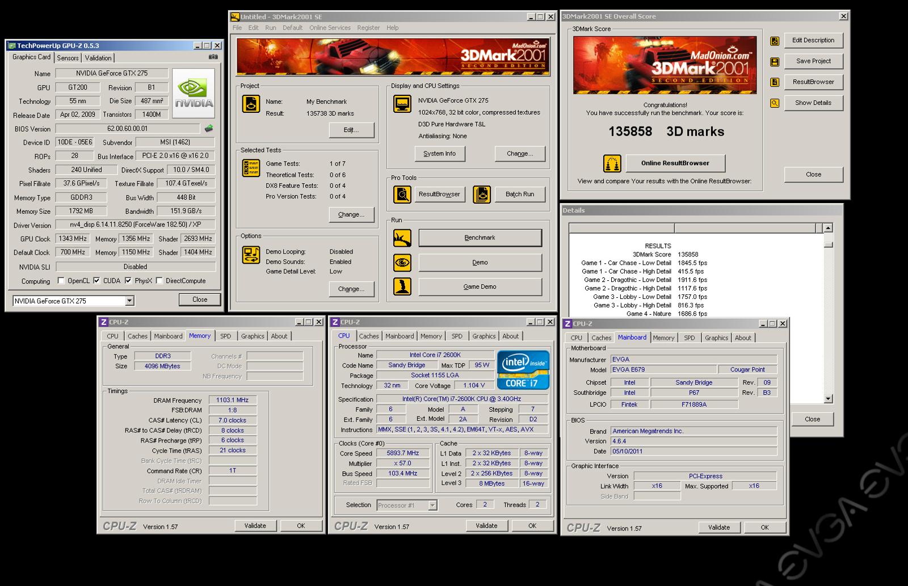This screenshot has width=908, height=586.
Task: Click the Save Project floppy icon
Action: pyautogui.click(x=775, y=62)
